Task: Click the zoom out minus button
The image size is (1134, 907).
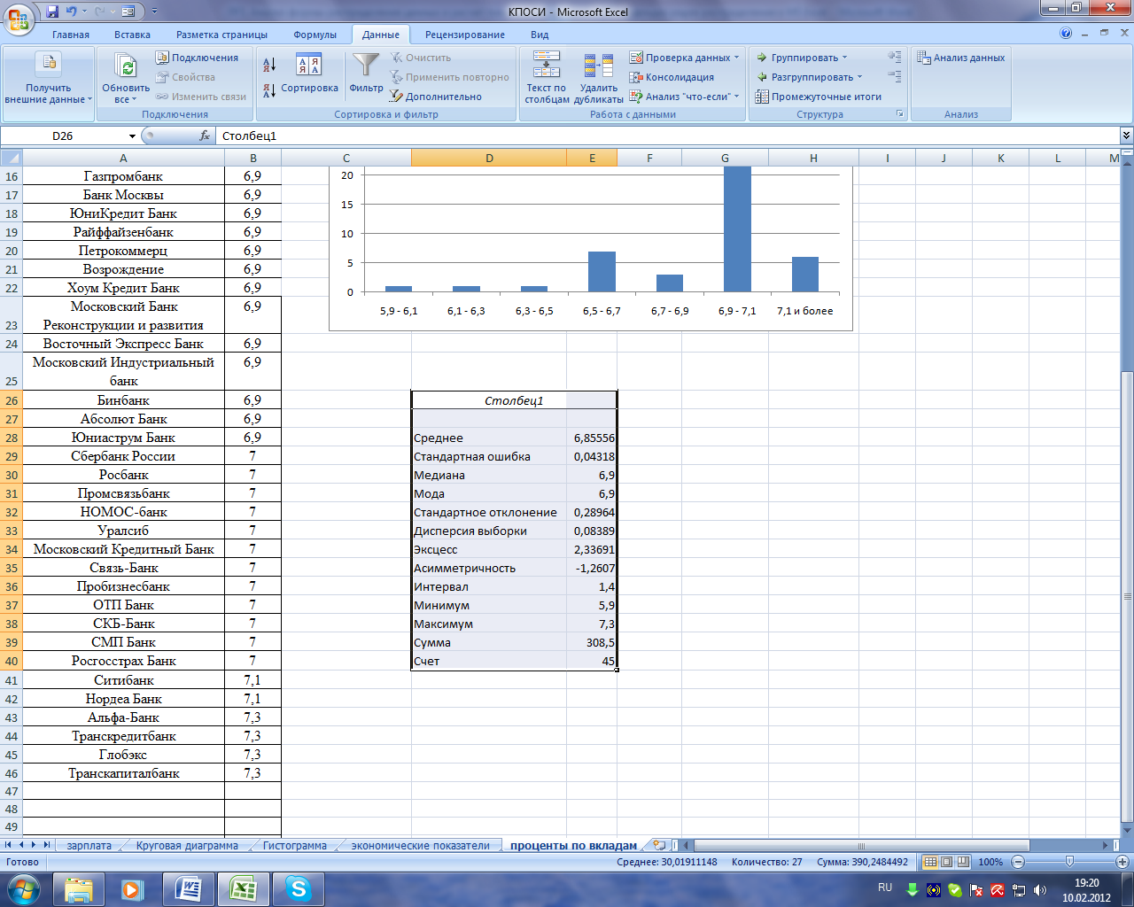Action: click(x=1018, y=862)
